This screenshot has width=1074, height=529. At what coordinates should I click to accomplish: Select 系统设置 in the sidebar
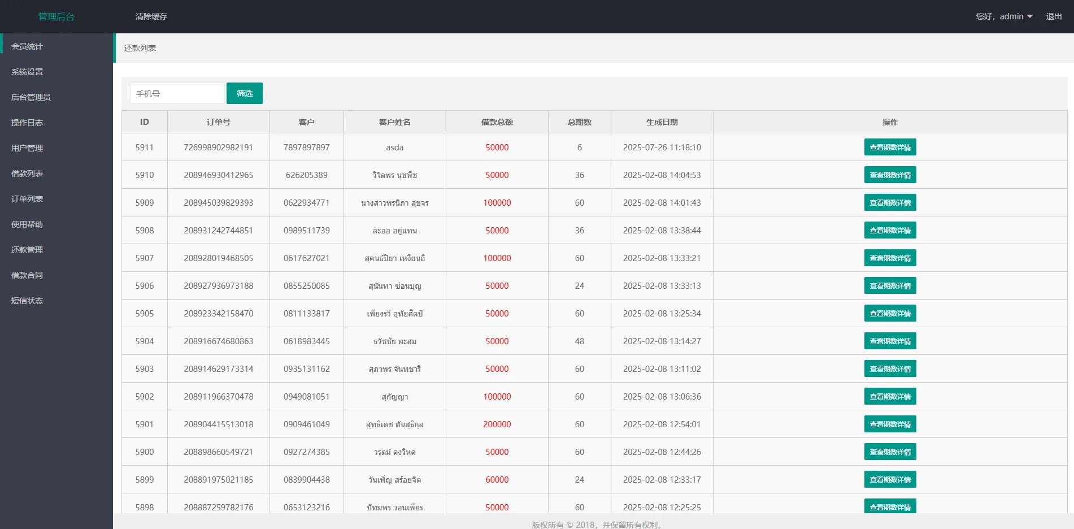pyautogui.click(x=27, y=72)
